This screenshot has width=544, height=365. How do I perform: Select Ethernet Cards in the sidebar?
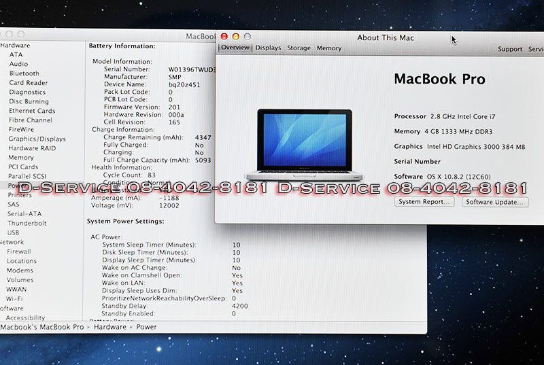coord(32,111)
